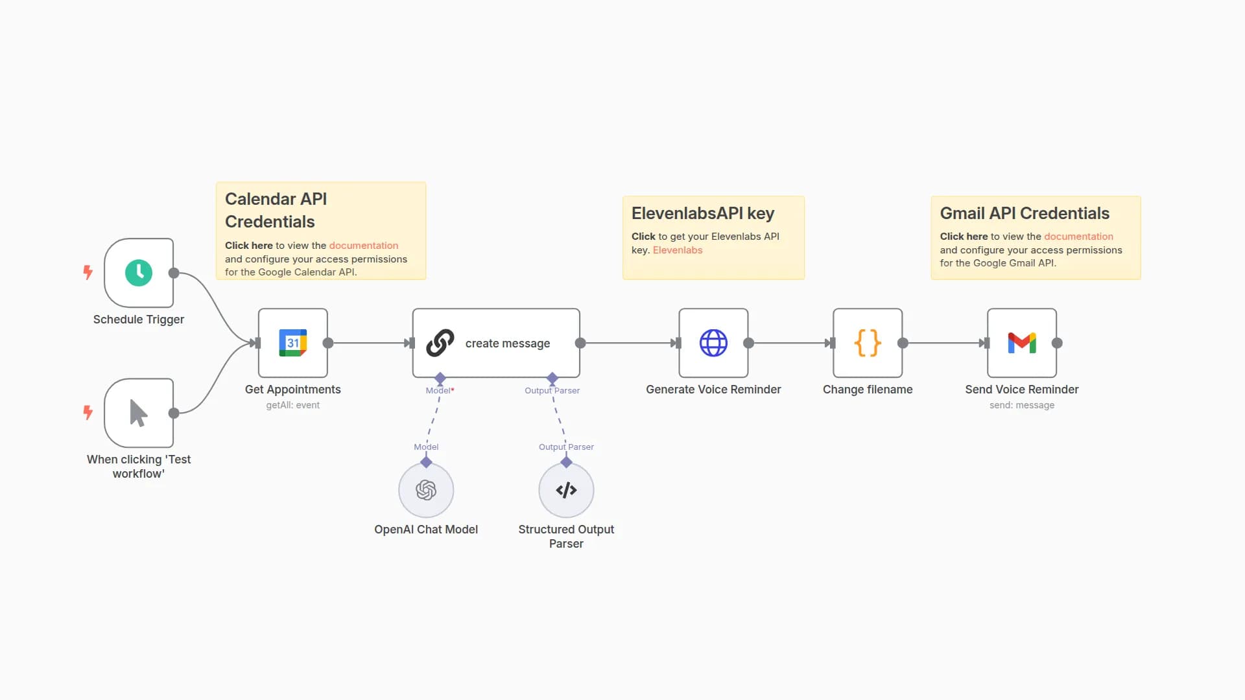Click the 'Get Appointments' label
Image resolution: width=1245 pixels, height=700 pixels.
point(293,390)
